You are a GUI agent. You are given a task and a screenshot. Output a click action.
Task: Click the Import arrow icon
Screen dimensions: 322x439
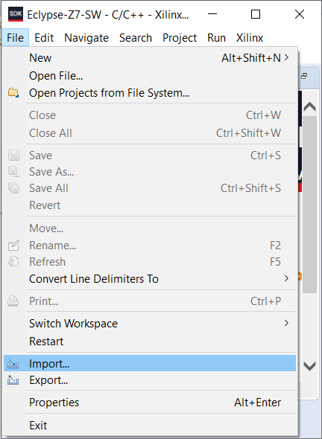click(x=13, y=363)
